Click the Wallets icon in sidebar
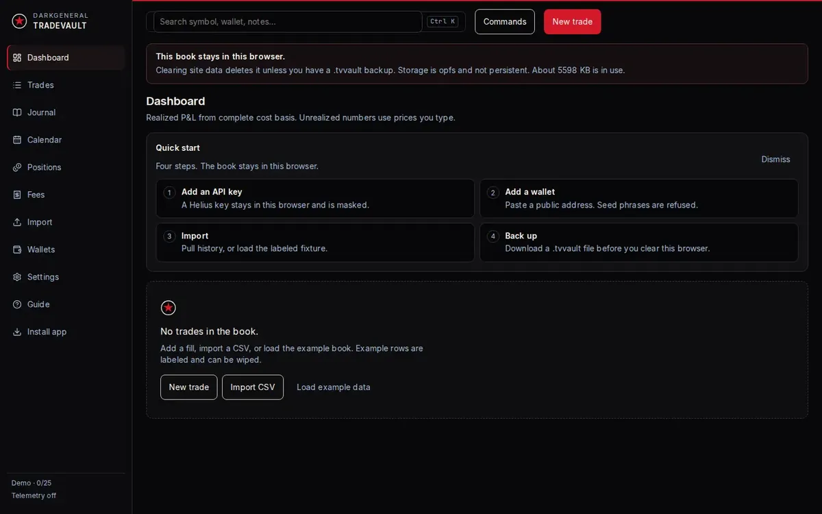This screenshot has height=514, width=822. click(x=17, y=249)
